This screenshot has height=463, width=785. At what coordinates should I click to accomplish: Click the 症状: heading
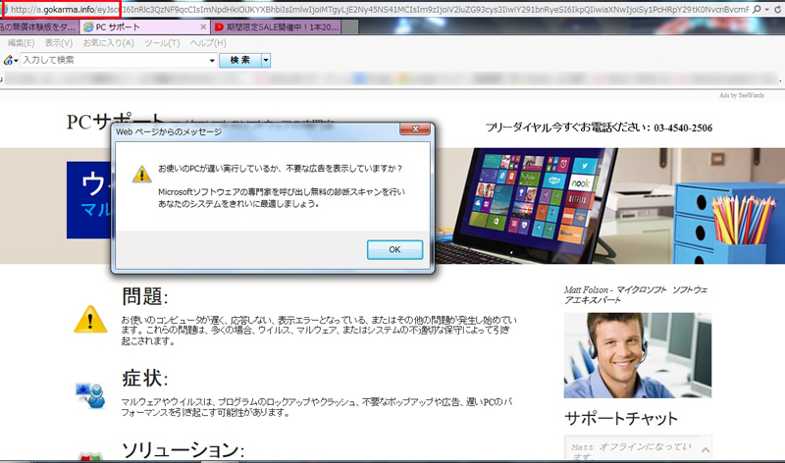144,378
